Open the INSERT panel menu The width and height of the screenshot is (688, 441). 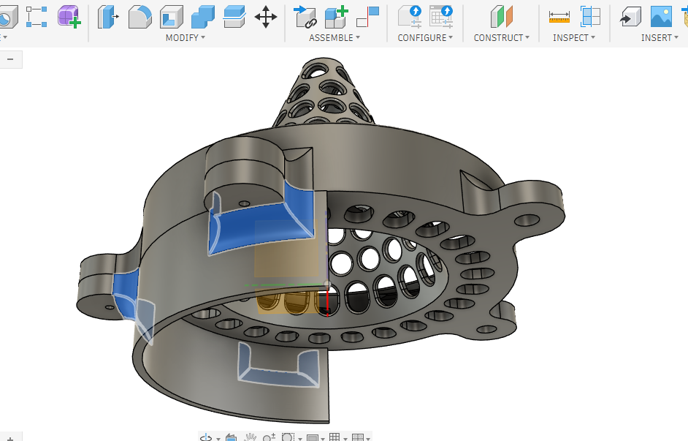coord(660,37)
